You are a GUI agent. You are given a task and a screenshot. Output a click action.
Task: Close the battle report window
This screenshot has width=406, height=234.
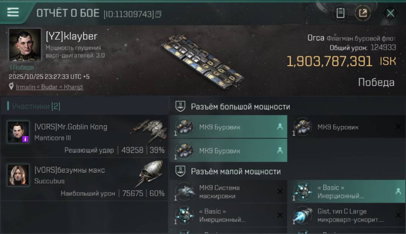[x=390, y=13]
